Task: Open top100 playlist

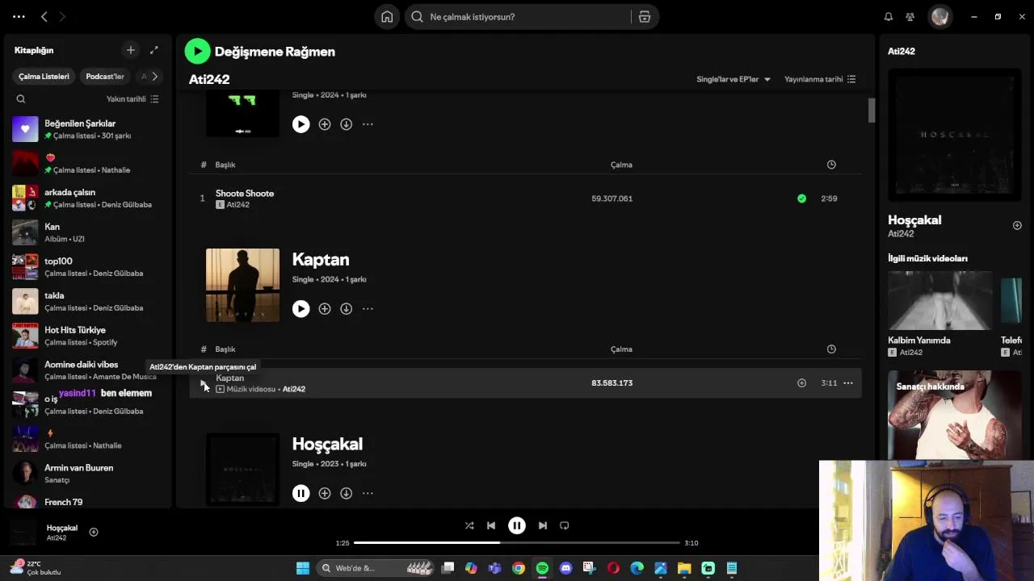Action: click(87, 267)
